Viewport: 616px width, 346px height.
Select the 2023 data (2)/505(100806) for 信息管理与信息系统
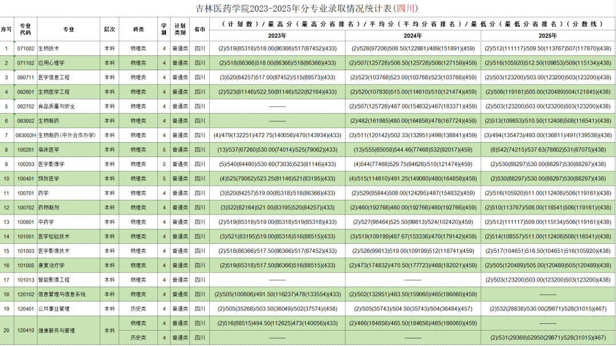277,295
